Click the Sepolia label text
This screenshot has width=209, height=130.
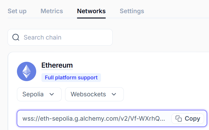33,94
